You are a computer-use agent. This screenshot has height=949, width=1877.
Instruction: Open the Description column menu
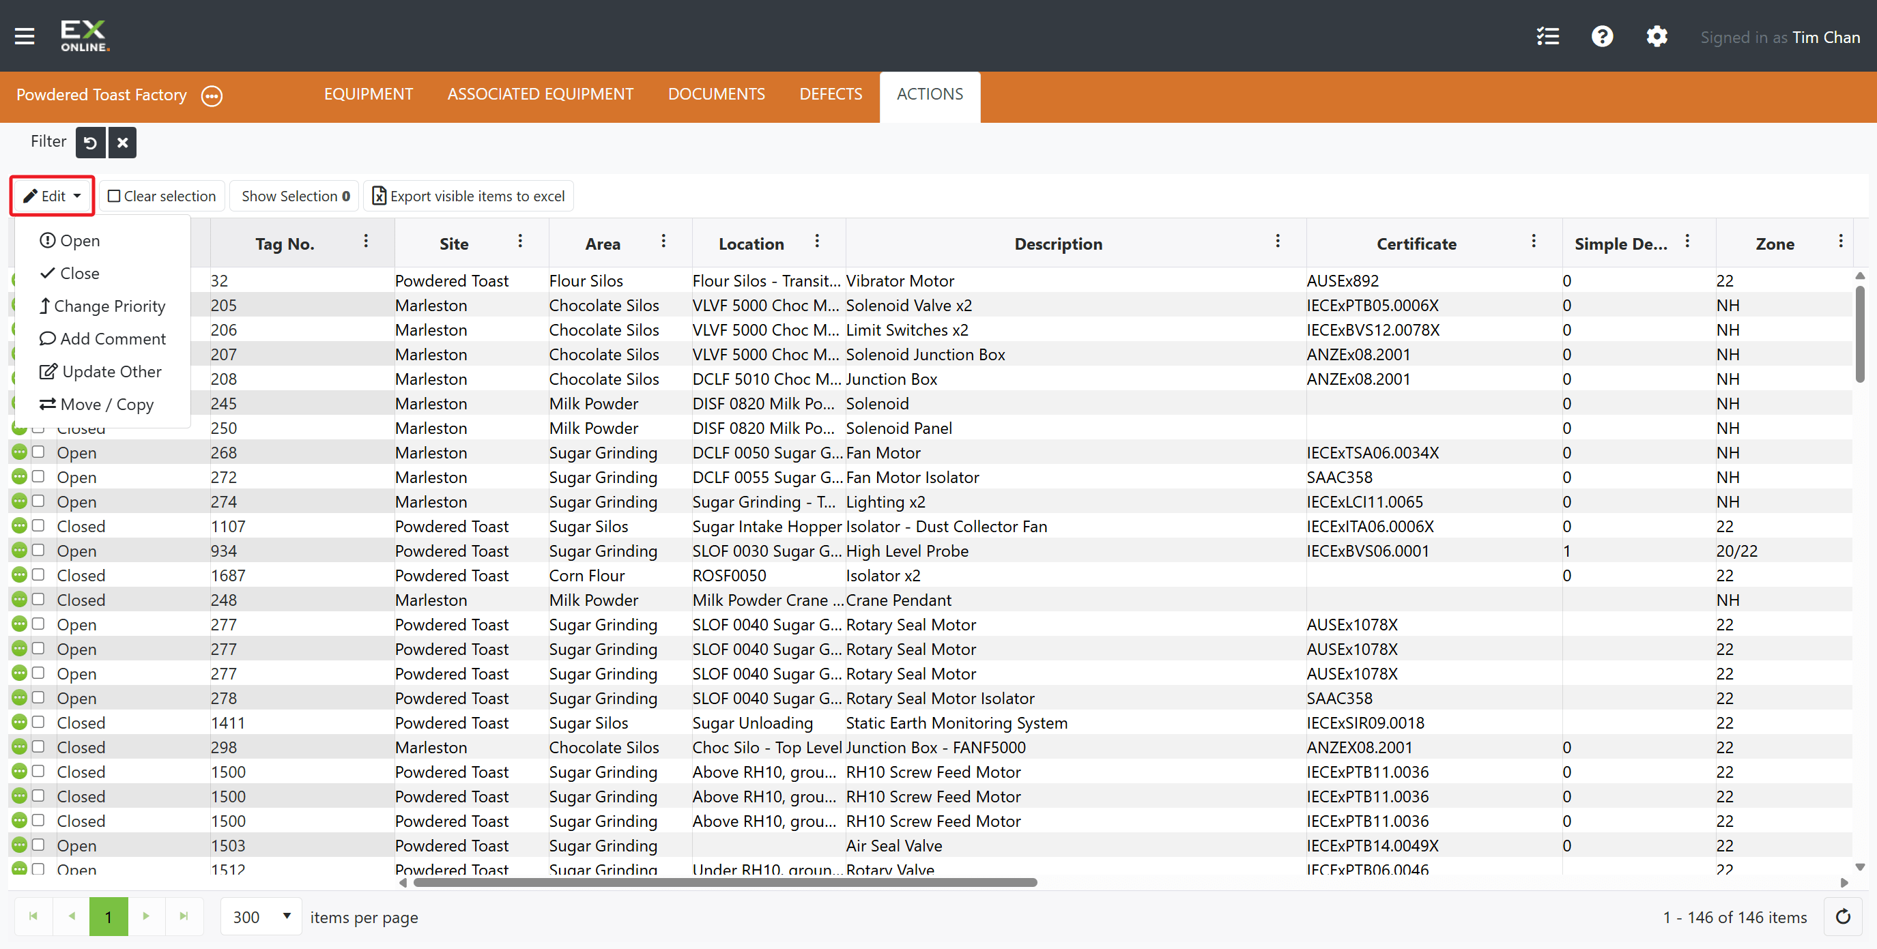(1277, 241)
